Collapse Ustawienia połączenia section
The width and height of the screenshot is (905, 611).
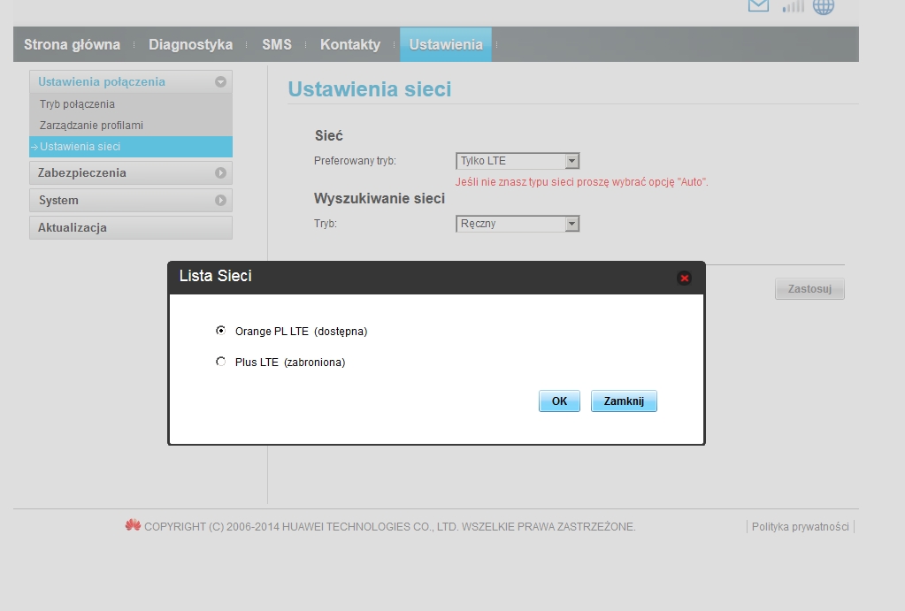131,82
